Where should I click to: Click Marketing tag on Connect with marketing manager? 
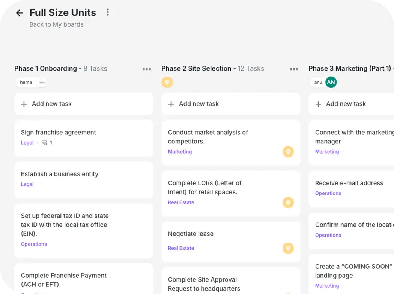[x=327, y=152]
